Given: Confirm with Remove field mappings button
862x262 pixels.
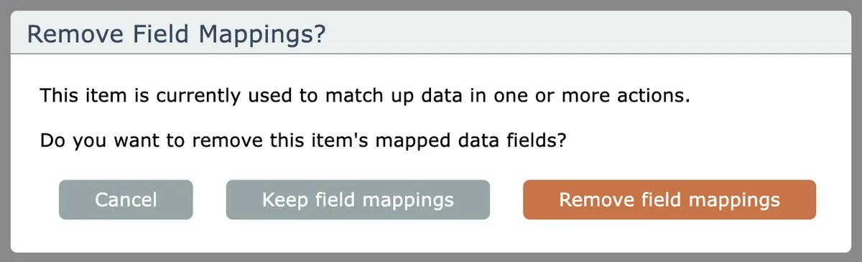Looking at the screenshot, I should point(669,200).
